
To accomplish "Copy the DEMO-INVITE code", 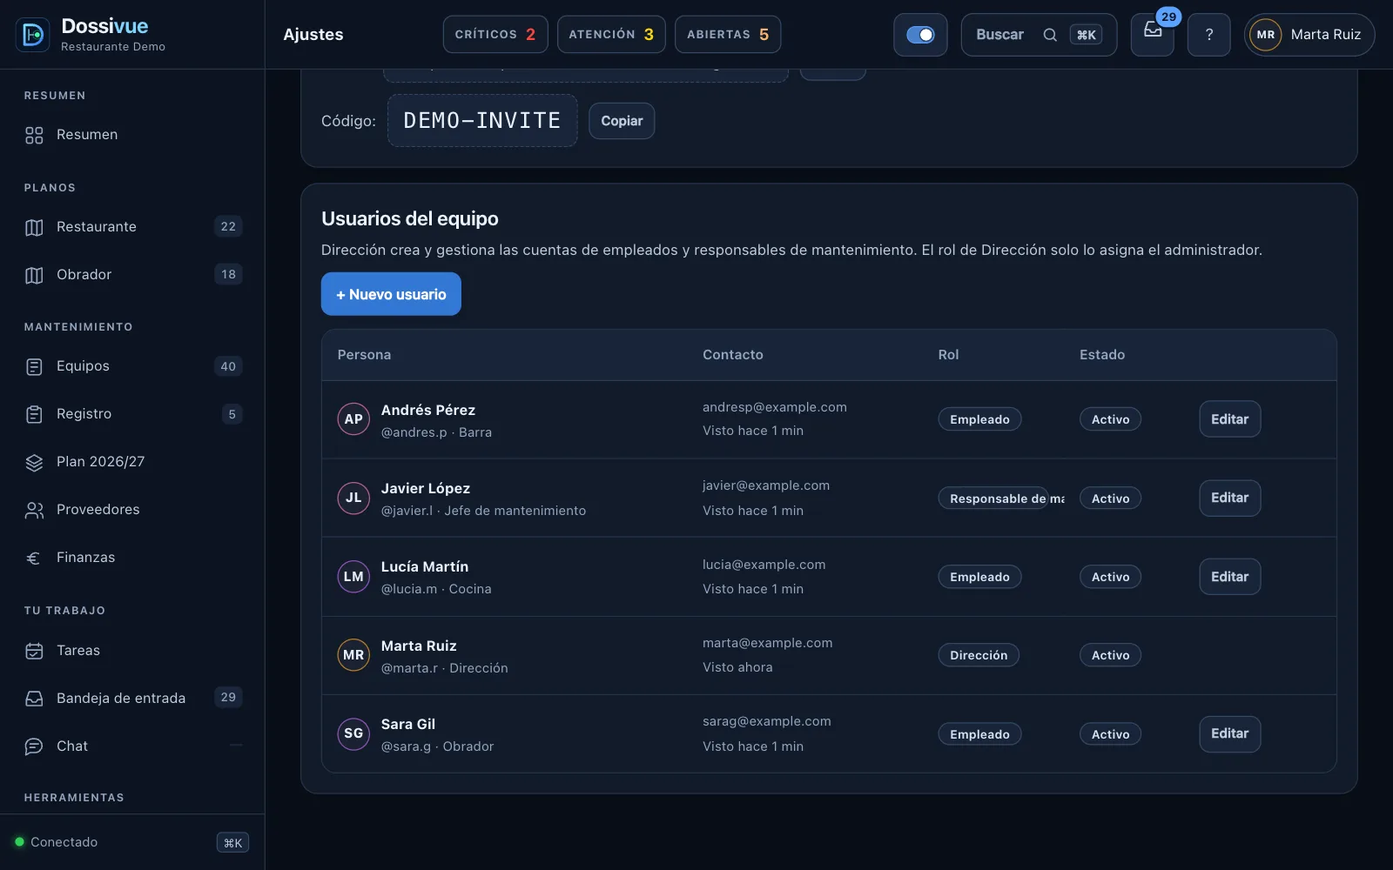I will (x=622, y=121).
